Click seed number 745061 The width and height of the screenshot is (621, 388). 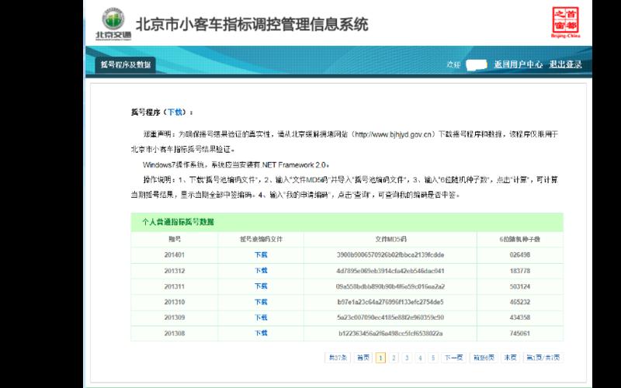(519, 334)
